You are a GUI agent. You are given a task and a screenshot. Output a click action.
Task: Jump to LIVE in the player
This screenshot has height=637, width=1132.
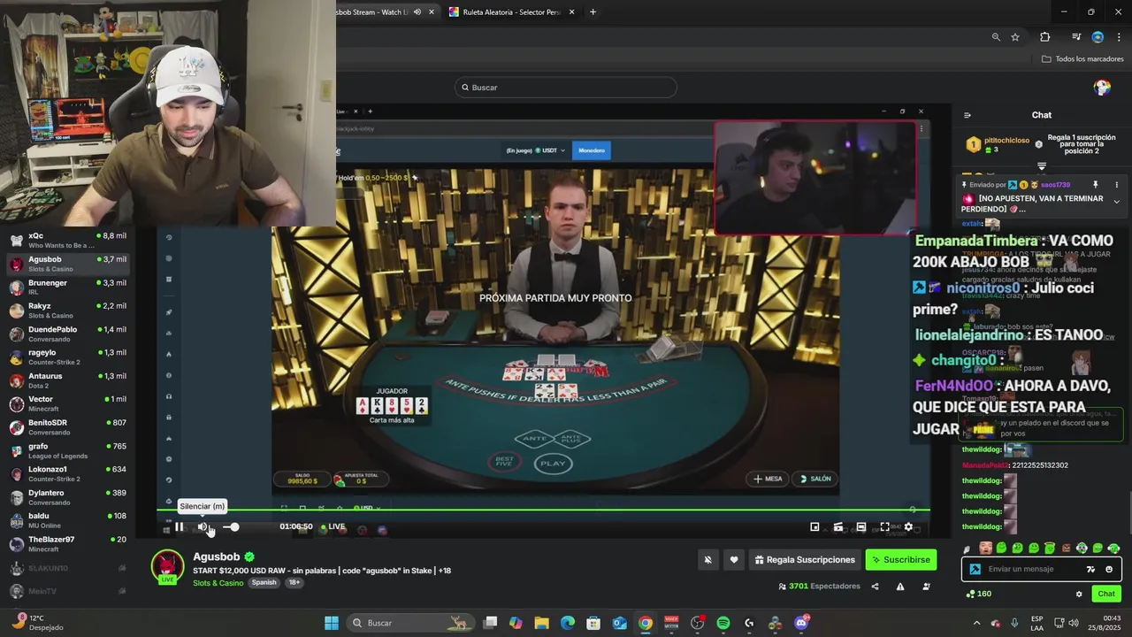333,527
